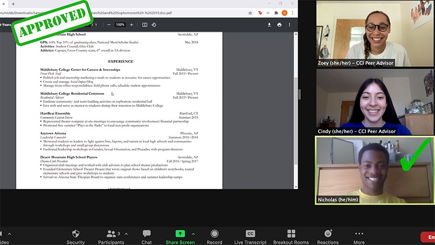
Task: Open the Zoom Security menu
Action: coord(75,237)
